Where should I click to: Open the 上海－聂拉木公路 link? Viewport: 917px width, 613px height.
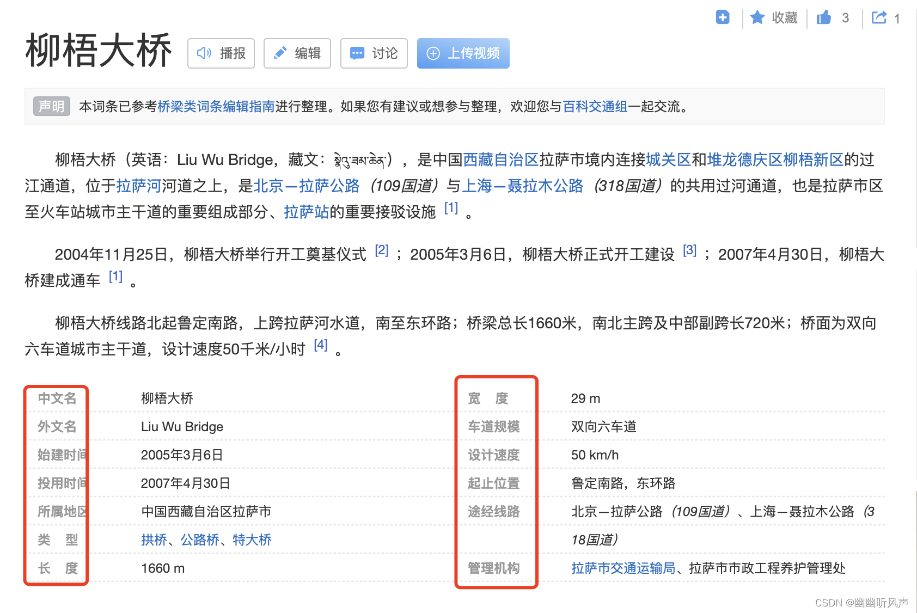(523, 186)
